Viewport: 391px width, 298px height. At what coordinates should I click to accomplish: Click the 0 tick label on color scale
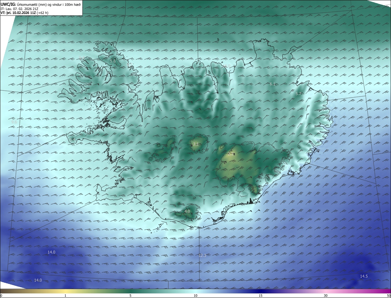[x=1, y=296]
